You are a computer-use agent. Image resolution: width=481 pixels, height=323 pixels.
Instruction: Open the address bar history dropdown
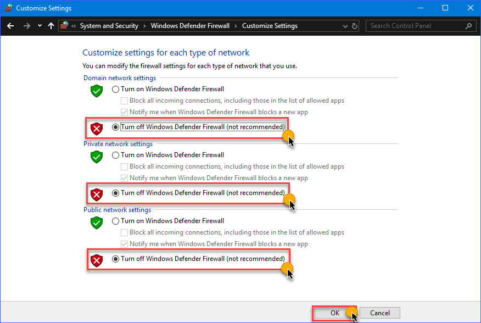[x=345, y=26]
